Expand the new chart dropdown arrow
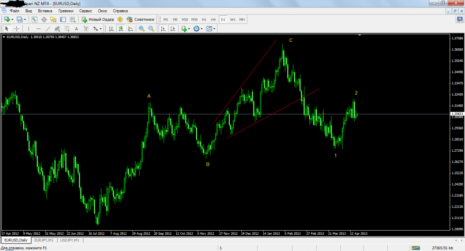 [12, 19]
